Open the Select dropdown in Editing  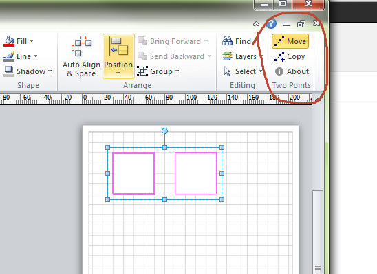pos(243,71)
